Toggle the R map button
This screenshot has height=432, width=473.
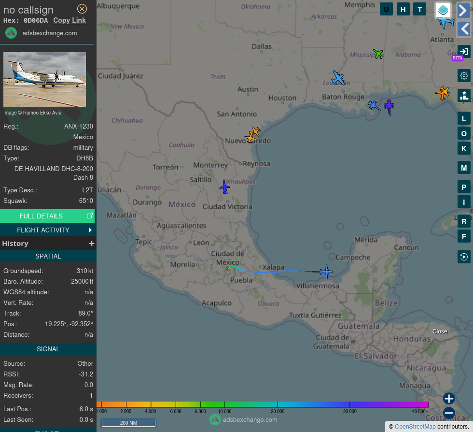(x=464, y=221)
